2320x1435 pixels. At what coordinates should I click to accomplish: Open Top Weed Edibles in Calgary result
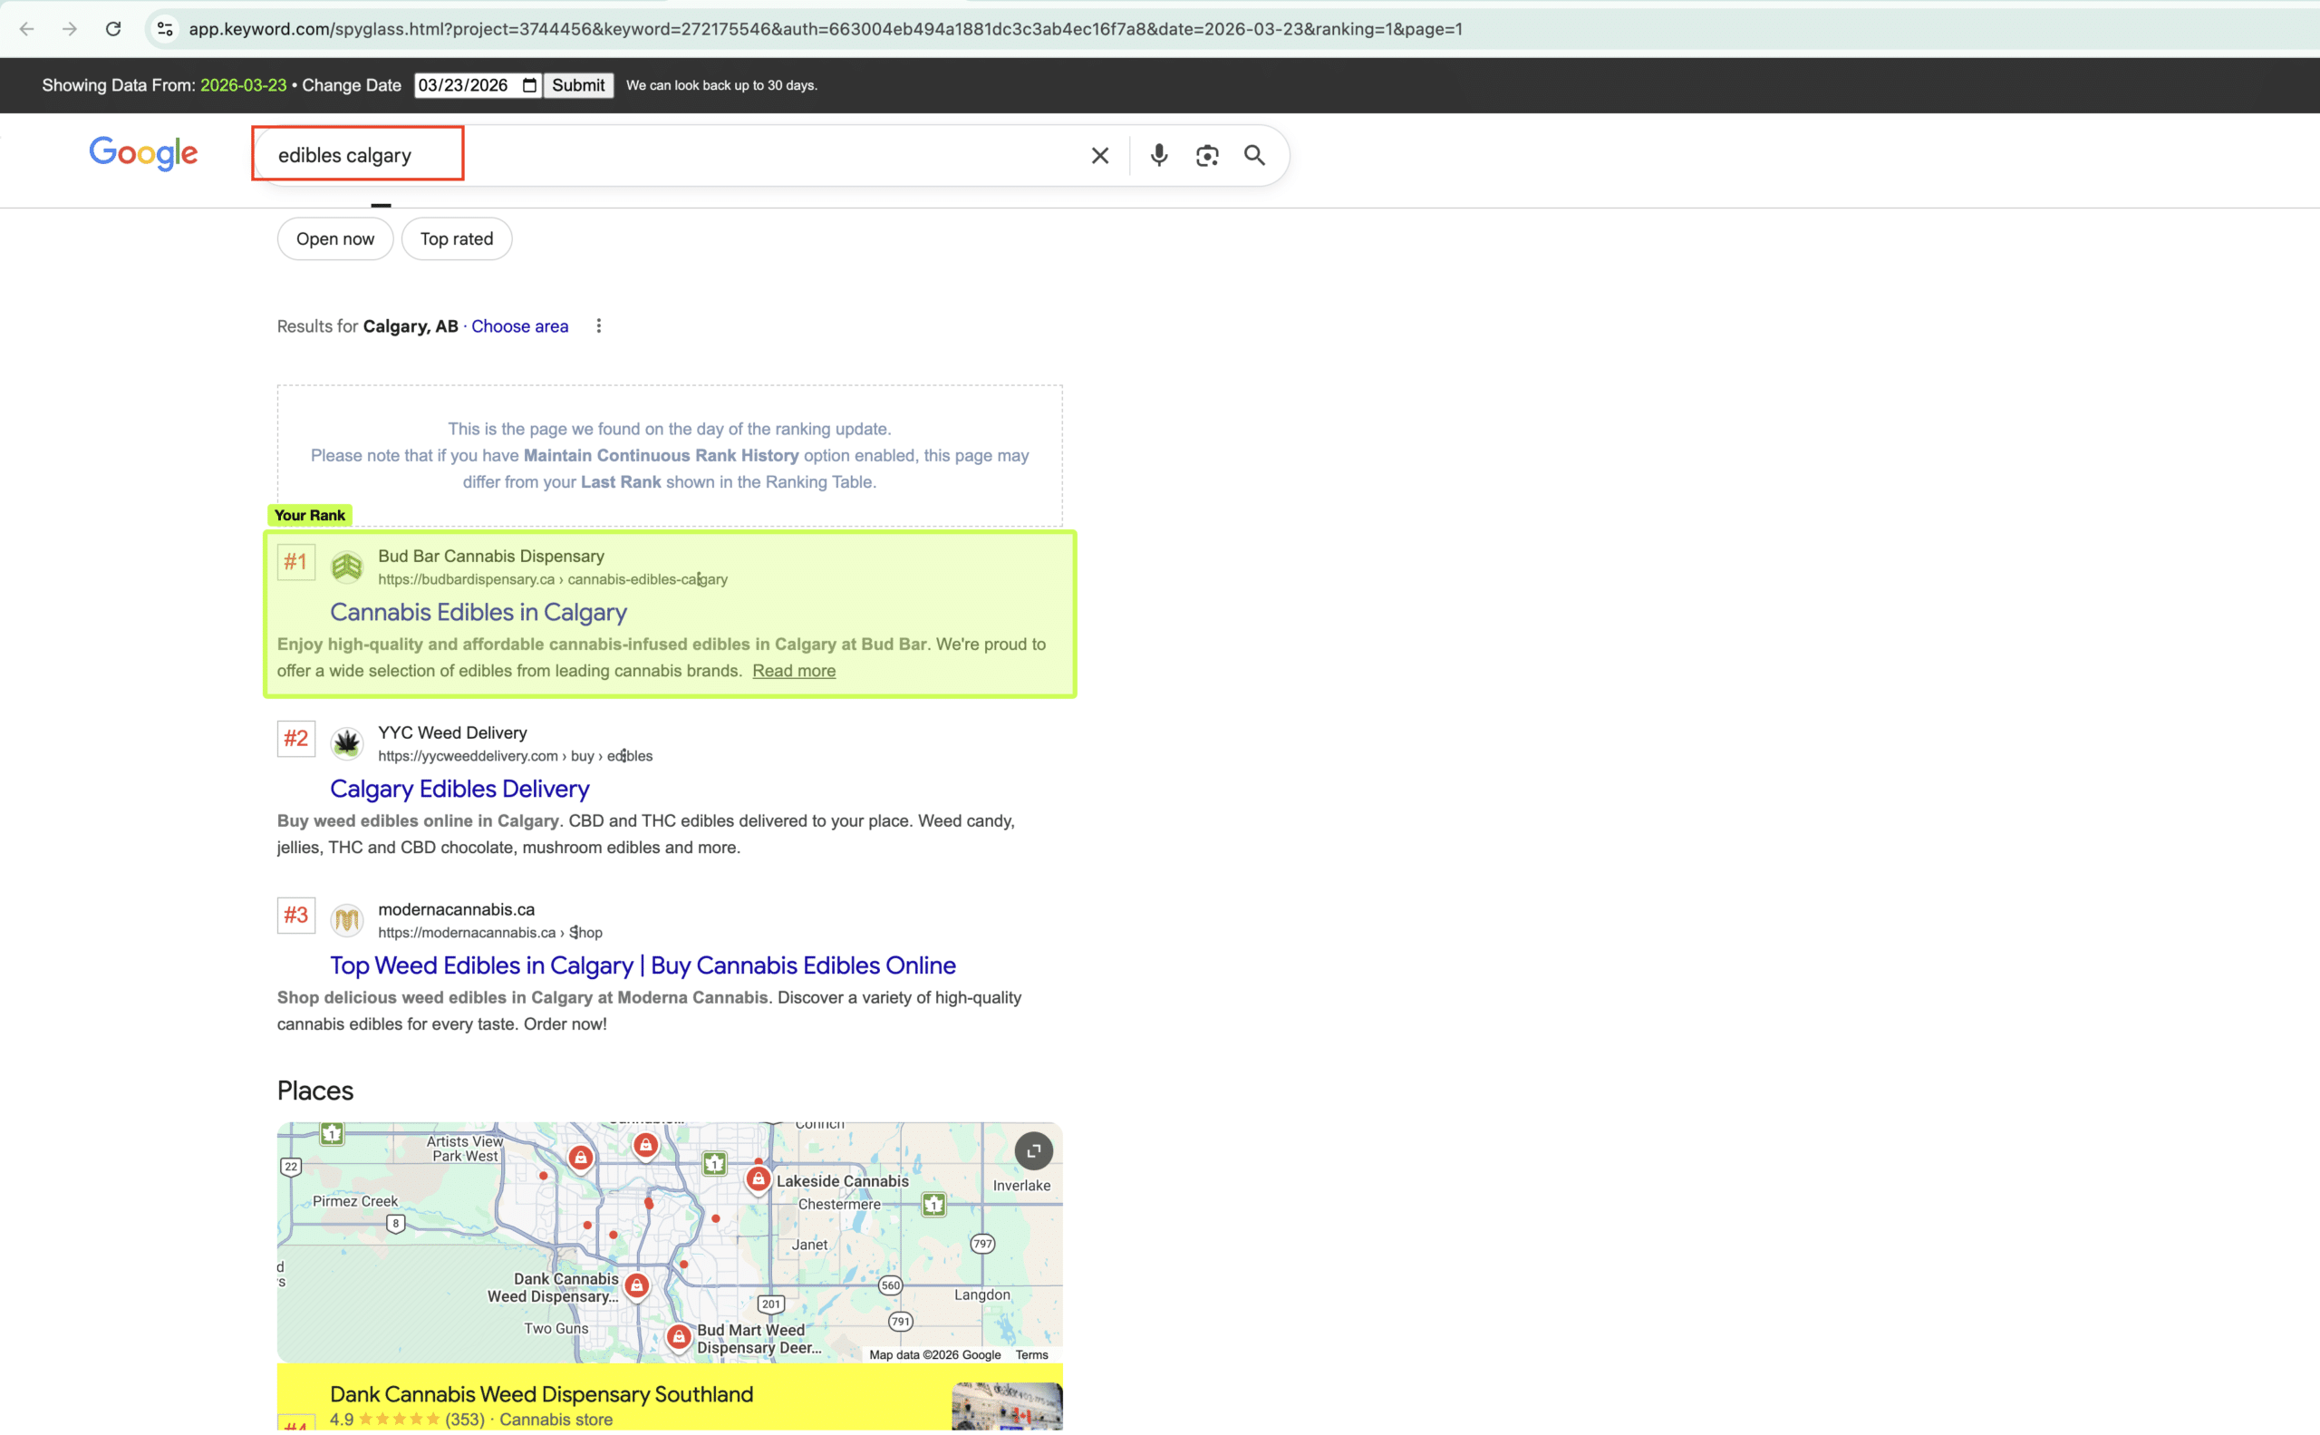click(643, 966)
